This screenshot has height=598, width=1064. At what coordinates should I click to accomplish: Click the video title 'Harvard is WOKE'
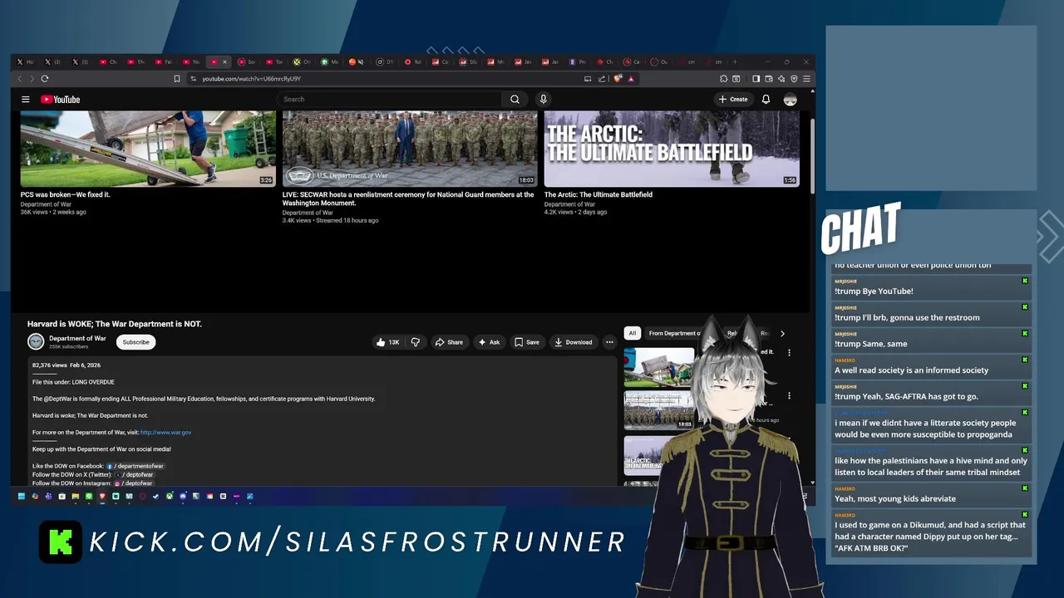[x=115, y=324]
